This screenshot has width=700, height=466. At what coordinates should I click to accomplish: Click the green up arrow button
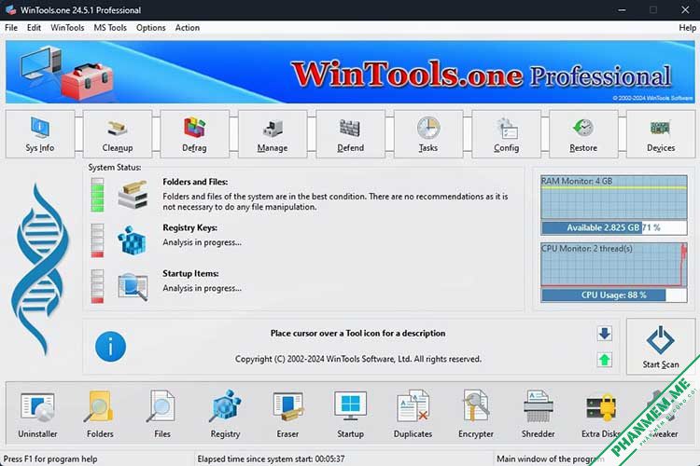(x=605, y=360)
